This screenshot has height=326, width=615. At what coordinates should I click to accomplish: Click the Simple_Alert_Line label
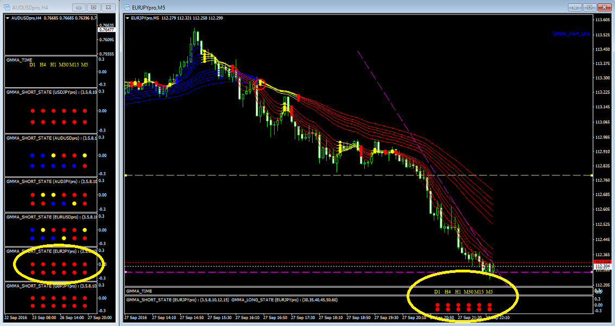click(x=571, y=34)
